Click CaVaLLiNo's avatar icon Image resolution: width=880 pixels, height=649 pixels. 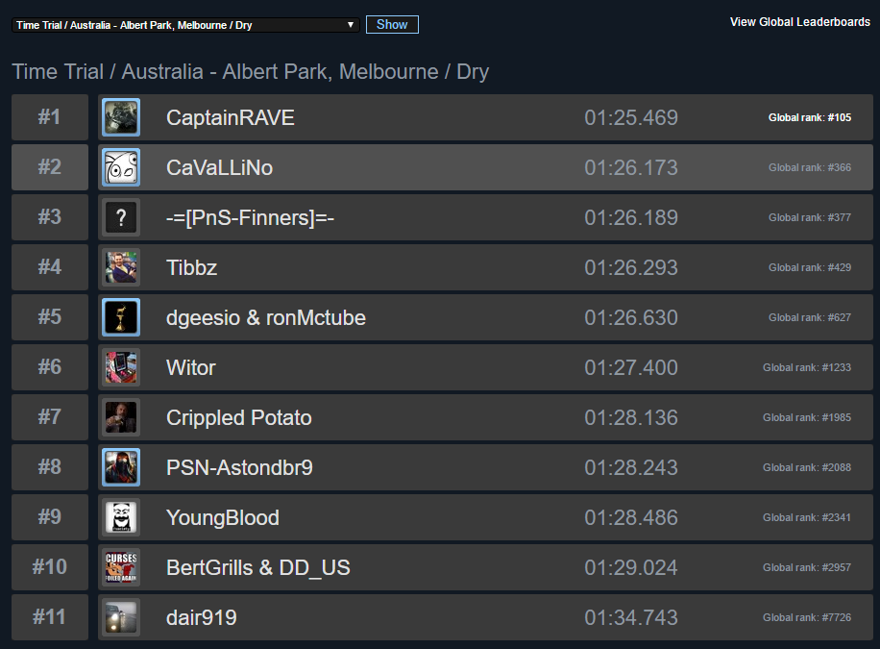tap(121, 167)
